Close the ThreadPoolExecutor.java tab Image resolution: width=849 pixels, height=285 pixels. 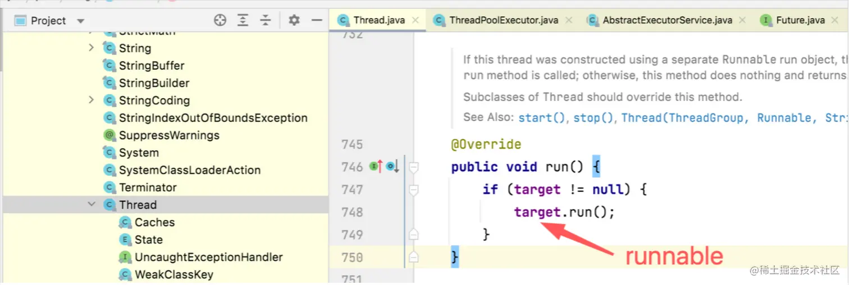point(569,20)
